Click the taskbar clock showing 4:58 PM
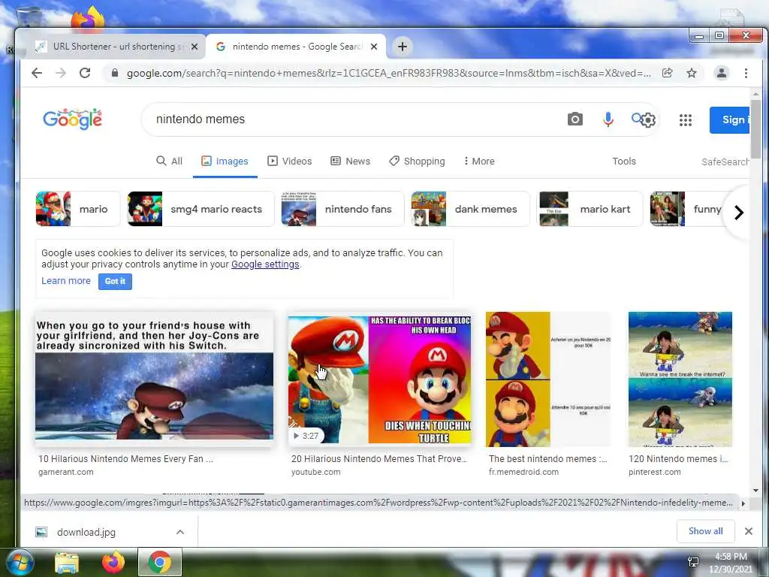The width and height of the screenshot is (769, 577). click(730, 557)
